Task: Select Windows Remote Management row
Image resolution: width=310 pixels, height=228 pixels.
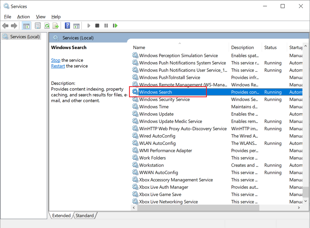Action: pyautogui.click(x=217, y=85)
